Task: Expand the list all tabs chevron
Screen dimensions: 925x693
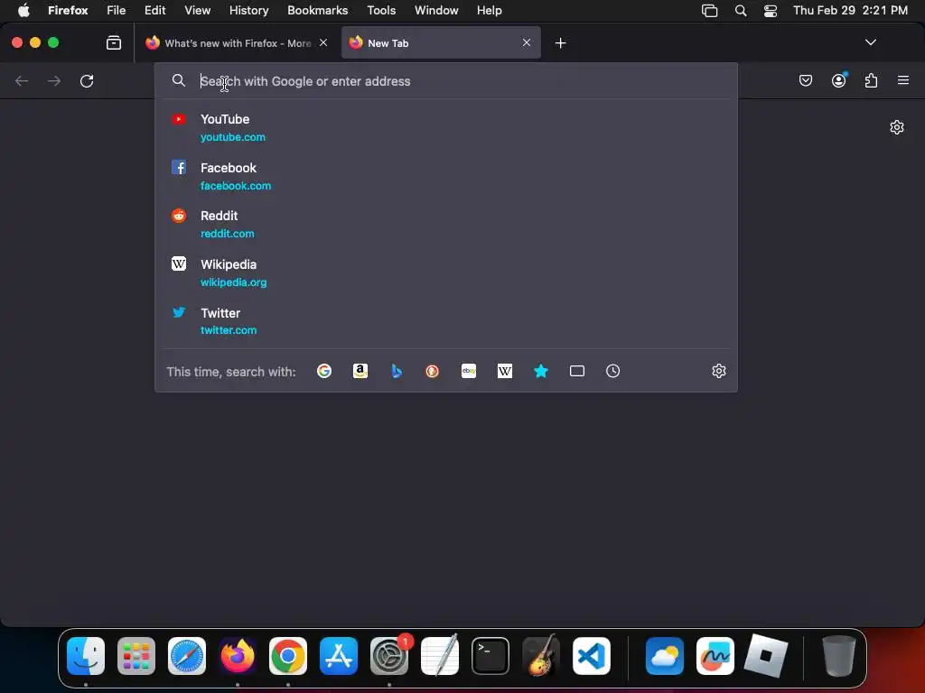Action: click(x=870, y=42)
